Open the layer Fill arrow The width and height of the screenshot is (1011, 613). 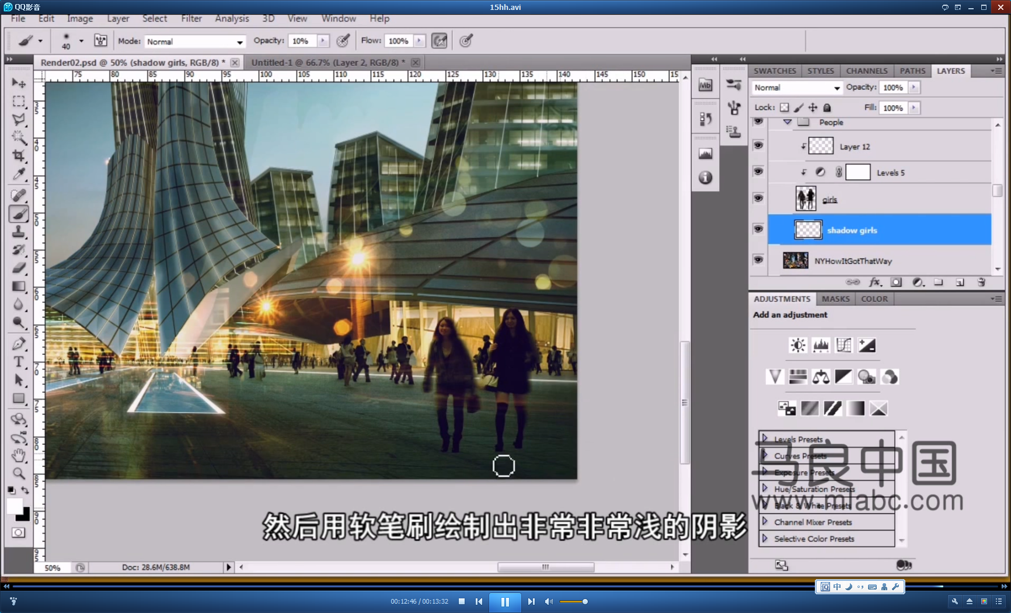914,108
